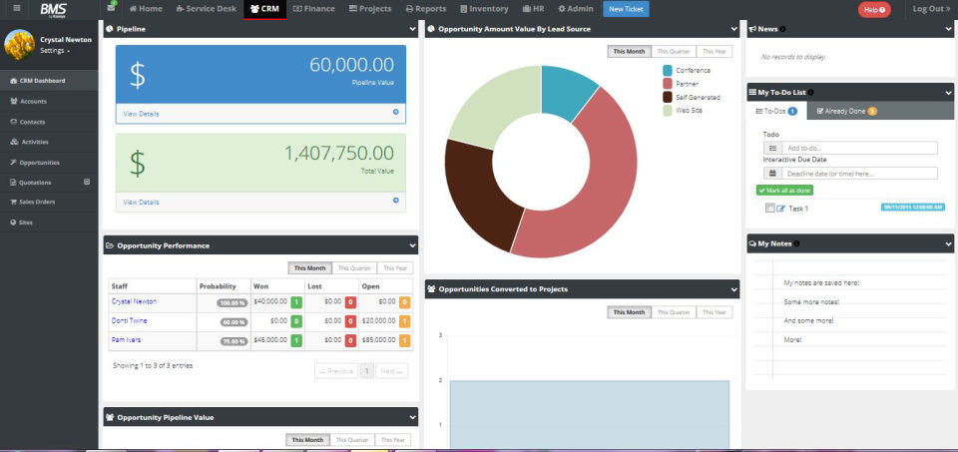Click the arrow icon in blue Pipeline Value card
This screenshot has width=958, height=452.
pos(396,113)
